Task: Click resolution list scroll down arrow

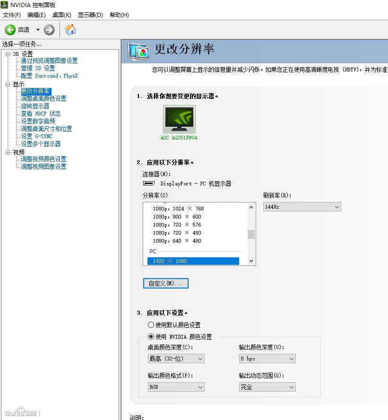Action: [x=251, y=261]
